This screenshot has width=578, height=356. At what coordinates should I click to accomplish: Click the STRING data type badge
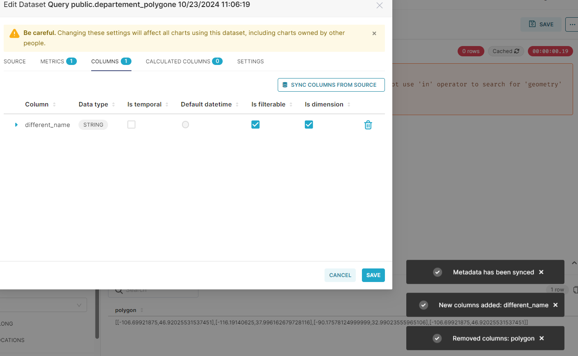click(x=93, y=125)
